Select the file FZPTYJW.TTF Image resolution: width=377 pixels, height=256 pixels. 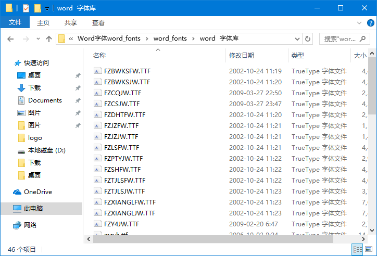tap(123, 159)
